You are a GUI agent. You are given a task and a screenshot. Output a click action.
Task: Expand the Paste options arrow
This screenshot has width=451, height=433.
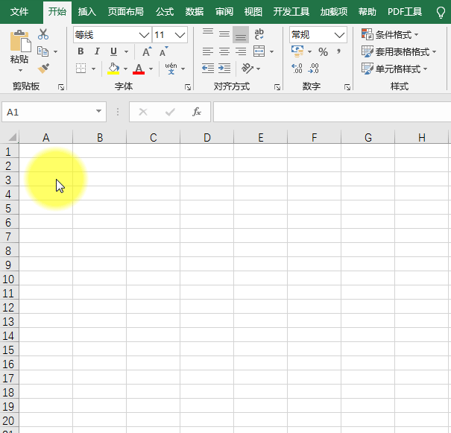(20, 71)
